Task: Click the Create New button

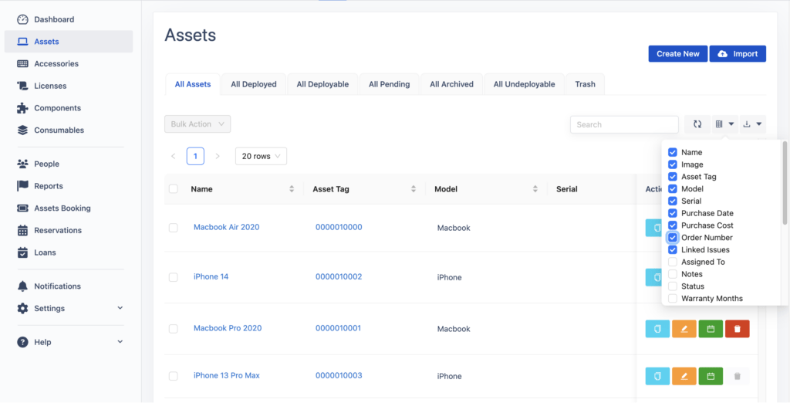Action: coord(677,54)
